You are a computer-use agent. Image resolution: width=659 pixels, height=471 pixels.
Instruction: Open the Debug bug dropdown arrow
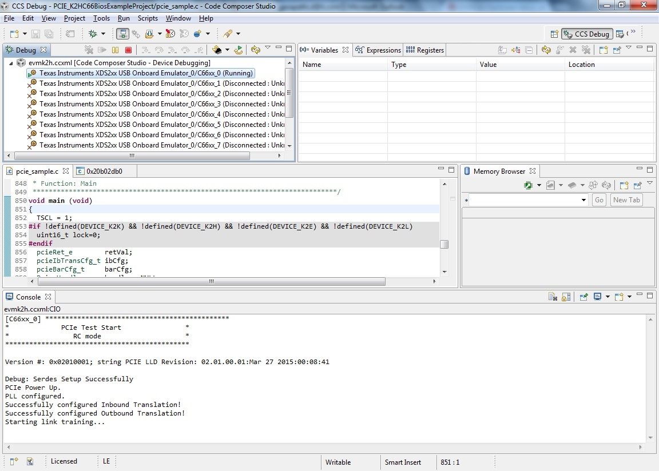point(103,34)
